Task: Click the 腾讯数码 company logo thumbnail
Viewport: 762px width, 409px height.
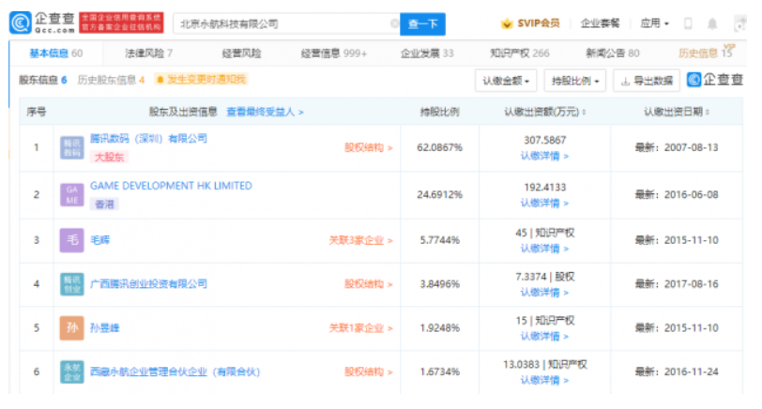Action: [x=72, y=147]
